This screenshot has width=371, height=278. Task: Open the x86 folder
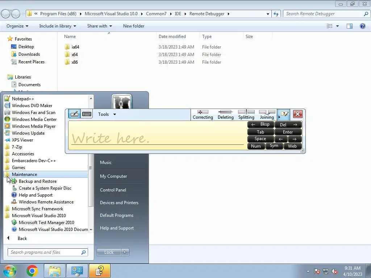(75, 62)
